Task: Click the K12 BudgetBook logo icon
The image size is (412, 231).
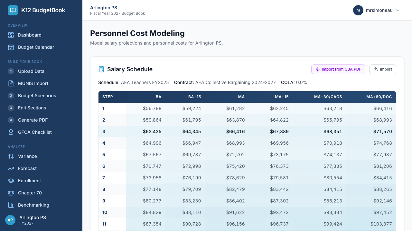Action: click(x=13, y=10)
